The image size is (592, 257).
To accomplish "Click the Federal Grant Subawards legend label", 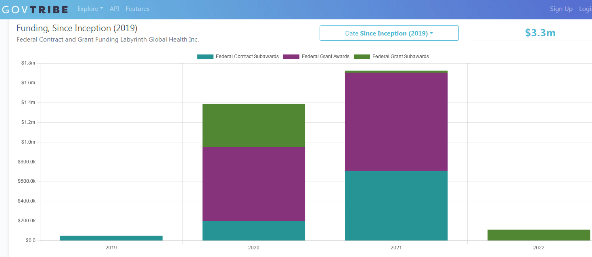I will pos(401,56).
